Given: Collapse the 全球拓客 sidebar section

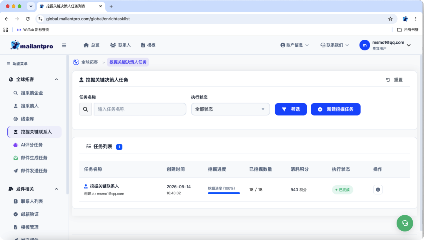Looking at the screenshot, I should click(56, 79).
